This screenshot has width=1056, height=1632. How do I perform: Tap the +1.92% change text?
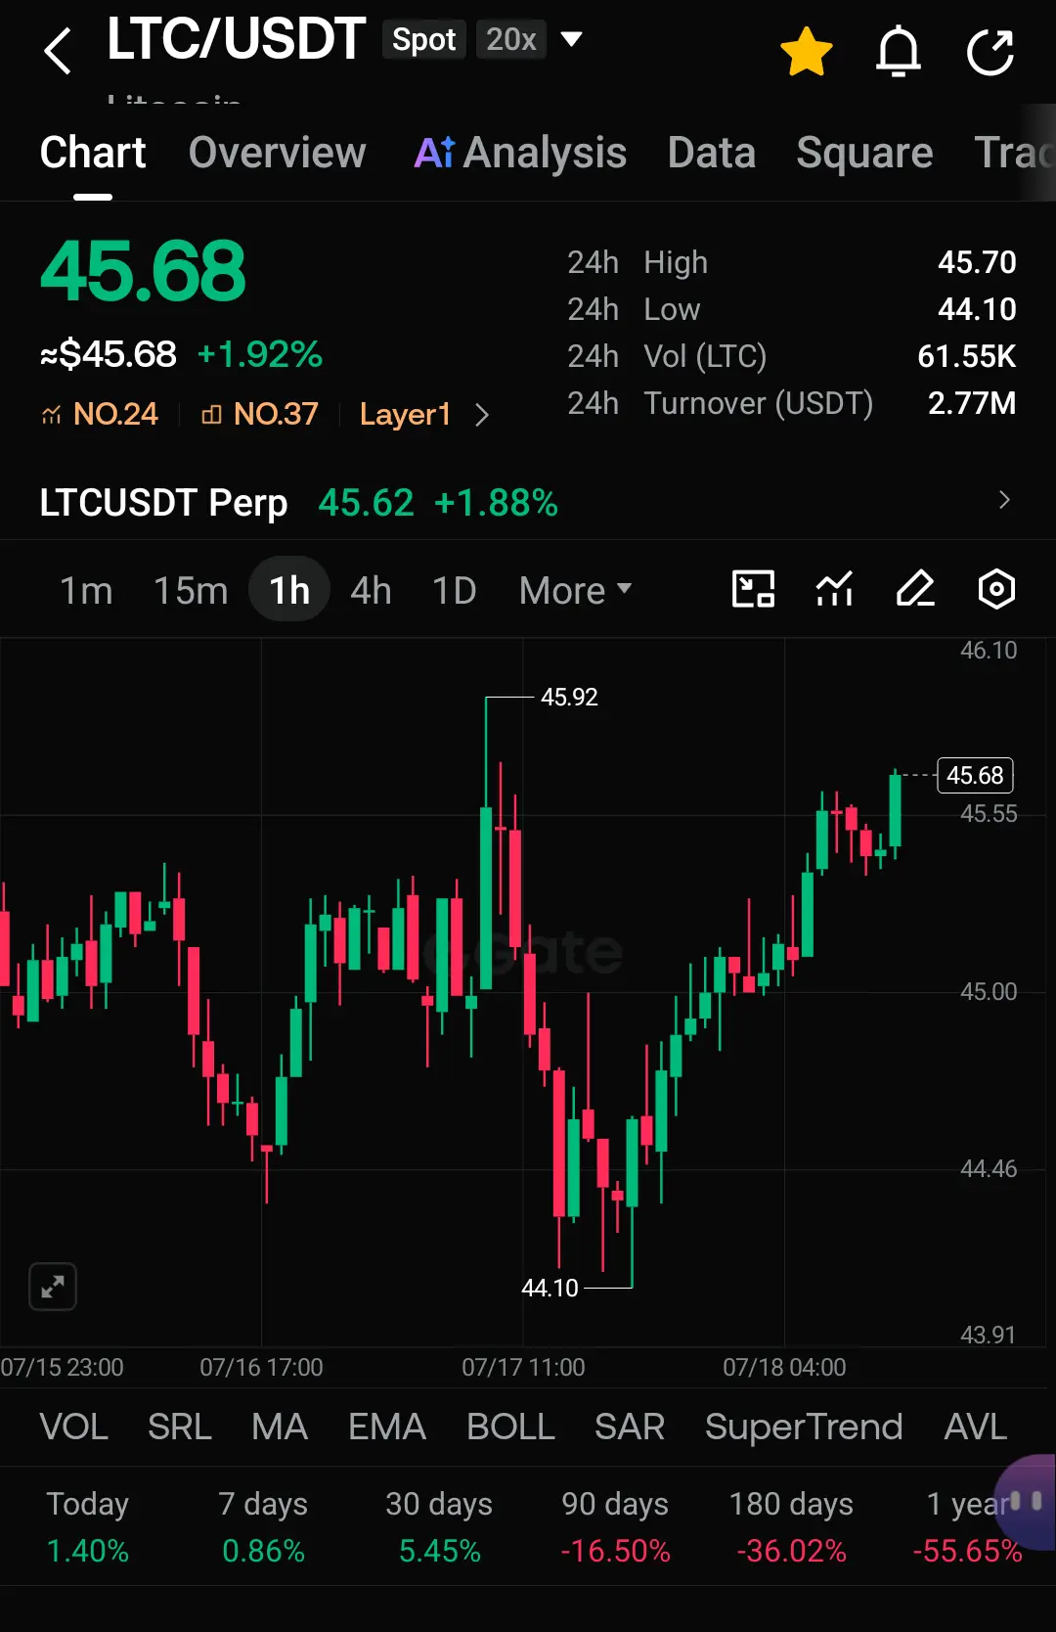(259, 354)
